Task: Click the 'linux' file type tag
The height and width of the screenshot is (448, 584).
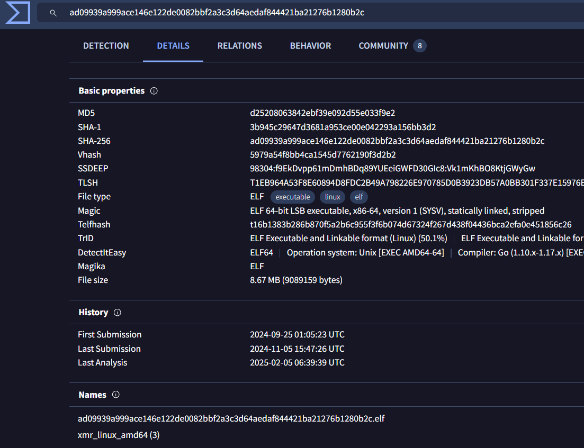Action: tap(332, 197)
